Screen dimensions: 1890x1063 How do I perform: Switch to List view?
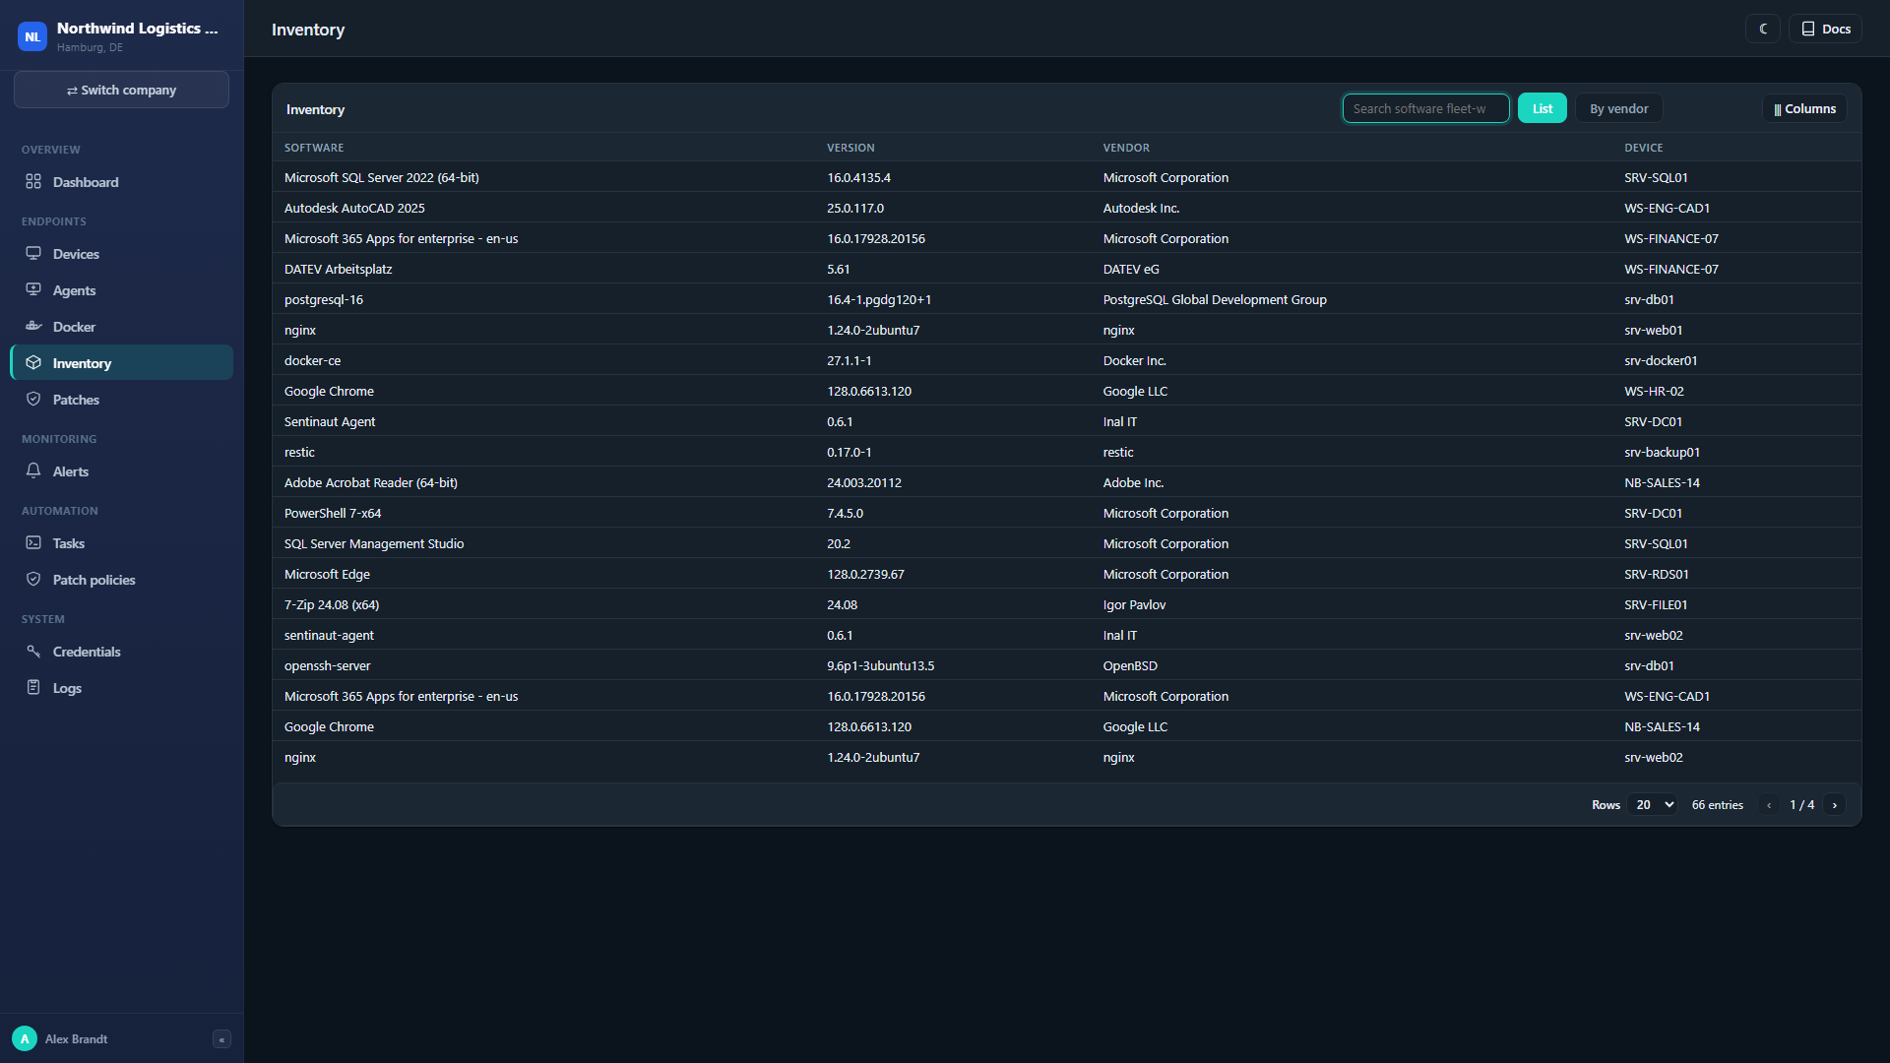point(1542,109)
